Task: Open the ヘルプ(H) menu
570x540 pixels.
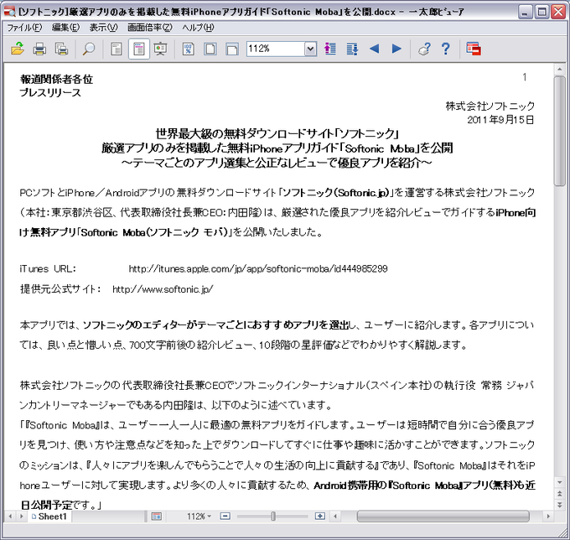Action: pos(198,28)
